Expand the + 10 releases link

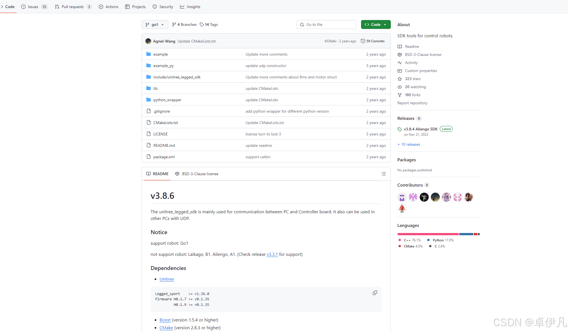(x=409, y=144)
